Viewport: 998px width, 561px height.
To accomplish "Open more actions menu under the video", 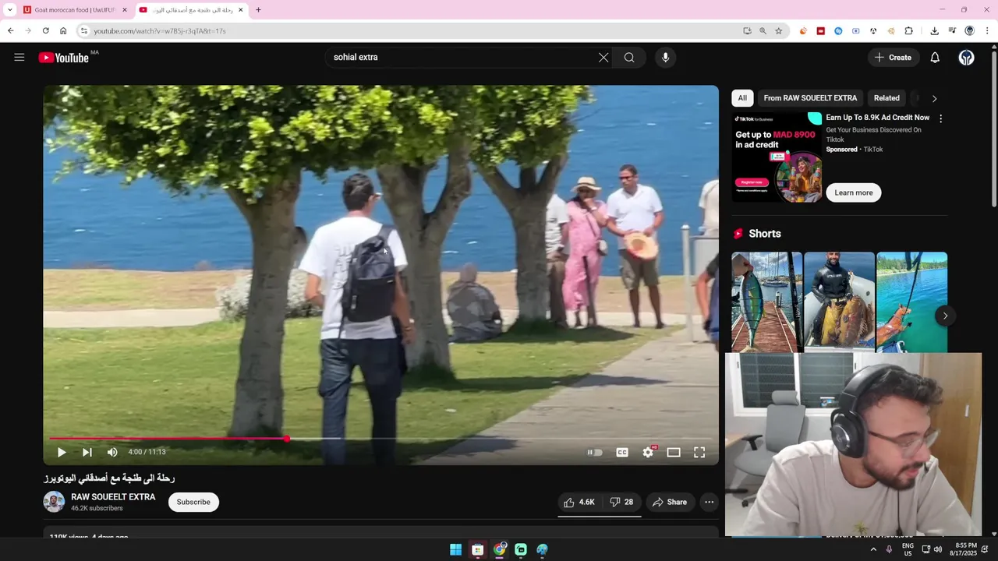I will click(710, 502).
